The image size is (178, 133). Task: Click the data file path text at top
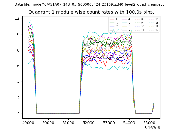tap(89, 4)
